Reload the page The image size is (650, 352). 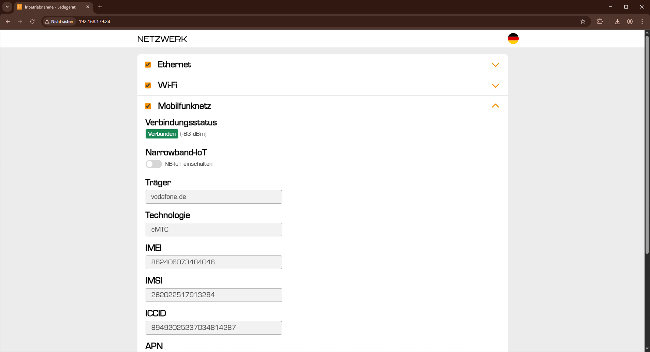point(32,21)
